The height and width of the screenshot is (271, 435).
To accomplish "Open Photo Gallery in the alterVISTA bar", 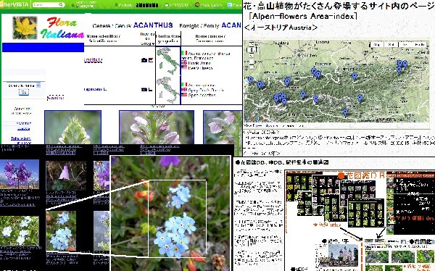I will pos(209,5).
